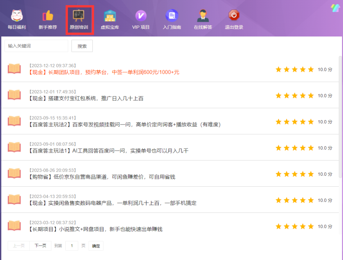Select the VIP 项目 purple badge icon
The width and height of the screenshot is (343, 260).
coord(141,16)
